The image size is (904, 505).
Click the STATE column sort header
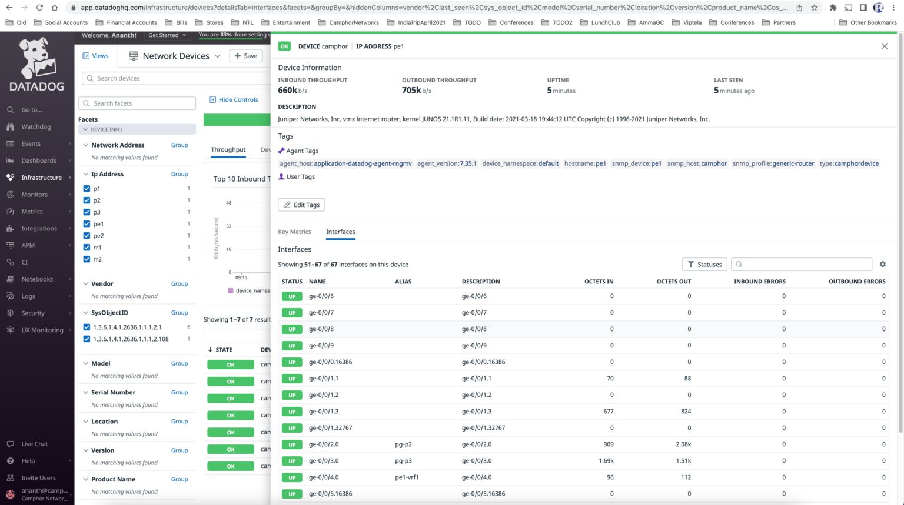(x=220, y=349)
